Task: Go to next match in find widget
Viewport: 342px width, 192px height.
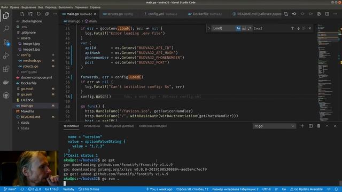Action: click(x=298, y=28)
